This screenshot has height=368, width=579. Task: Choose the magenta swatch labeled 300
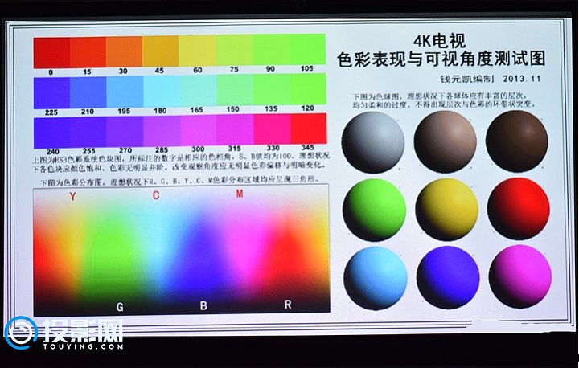[197, 129]
